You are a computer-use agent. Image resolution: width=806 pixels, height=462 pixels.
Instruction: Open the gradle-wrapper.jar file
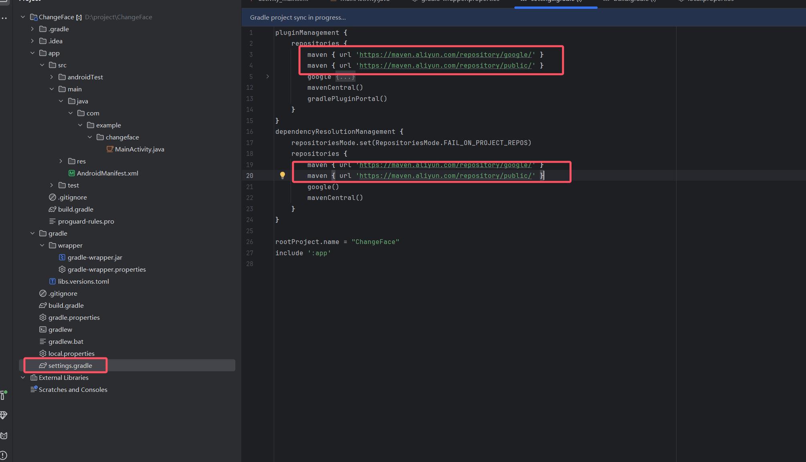tap(95, 257)
